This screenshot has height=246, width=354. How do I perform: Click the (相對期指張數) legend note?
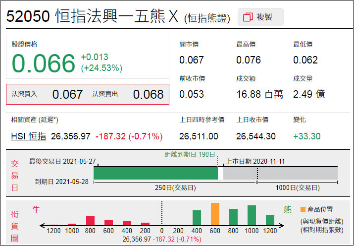(322, 230)
